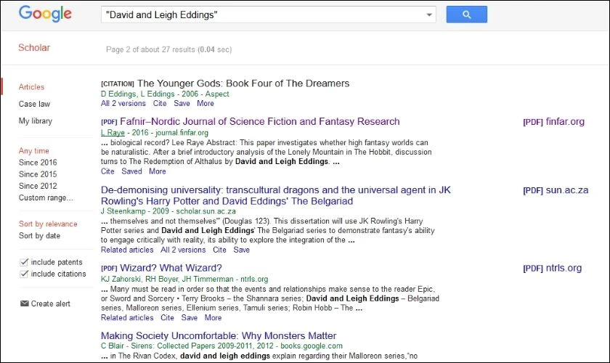Open the Fafnir–Nordic Journal result title
Viewport: 610px width, 363px height.
pyautogui.click(x=259, y=121)
